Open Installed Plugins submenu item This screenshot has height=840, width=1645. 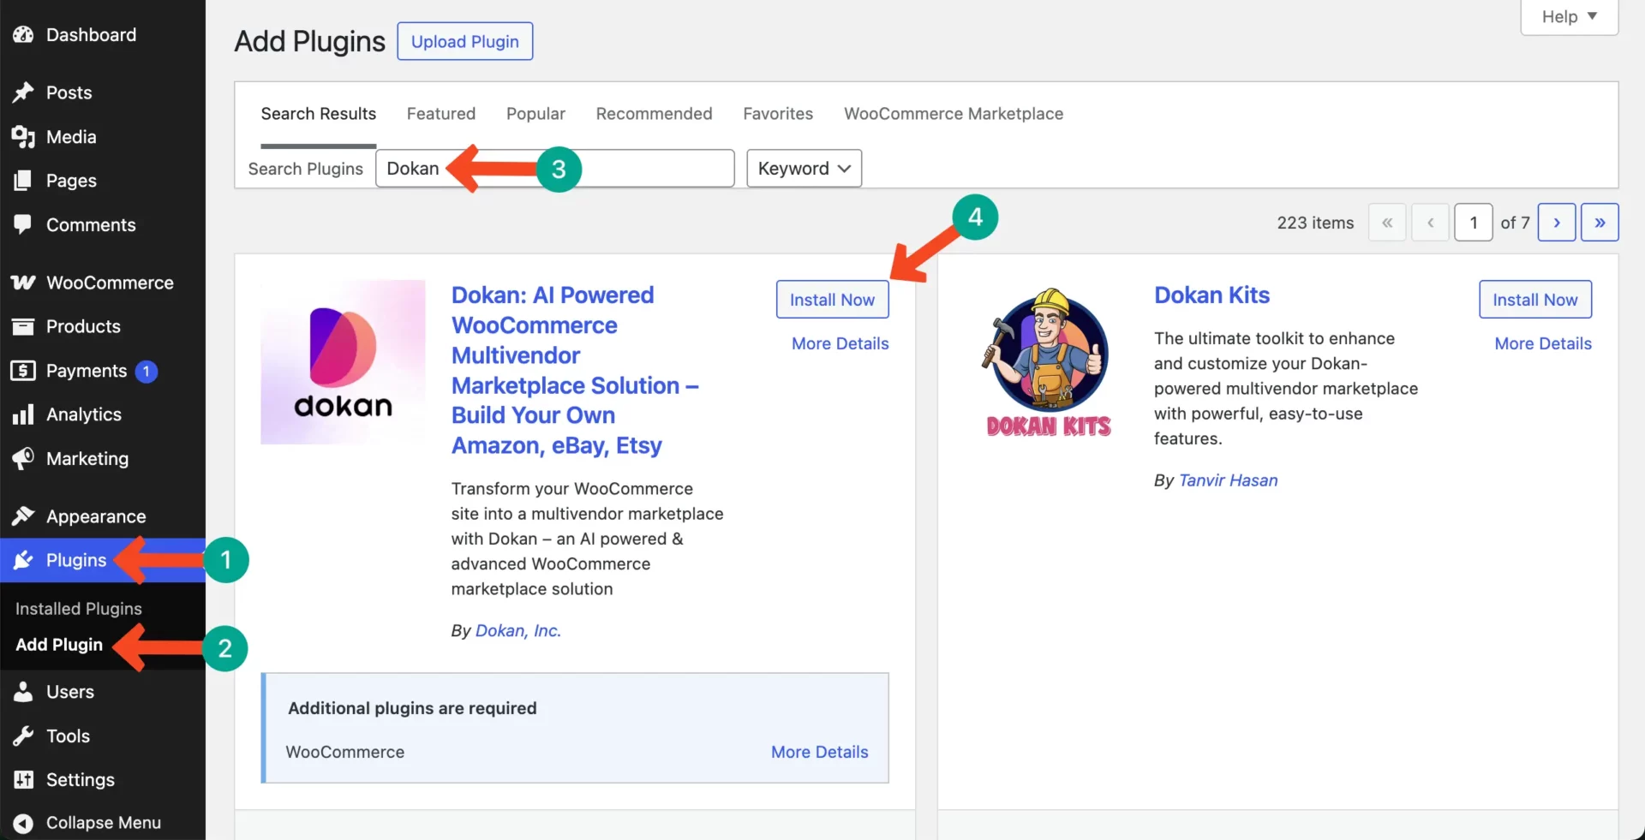79,609
